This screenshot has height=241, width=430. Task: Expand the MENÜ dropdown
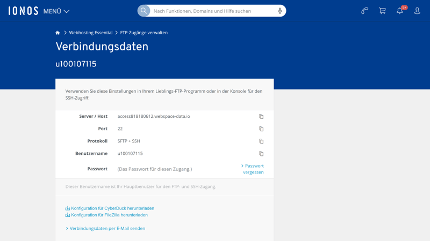point(56,11)
